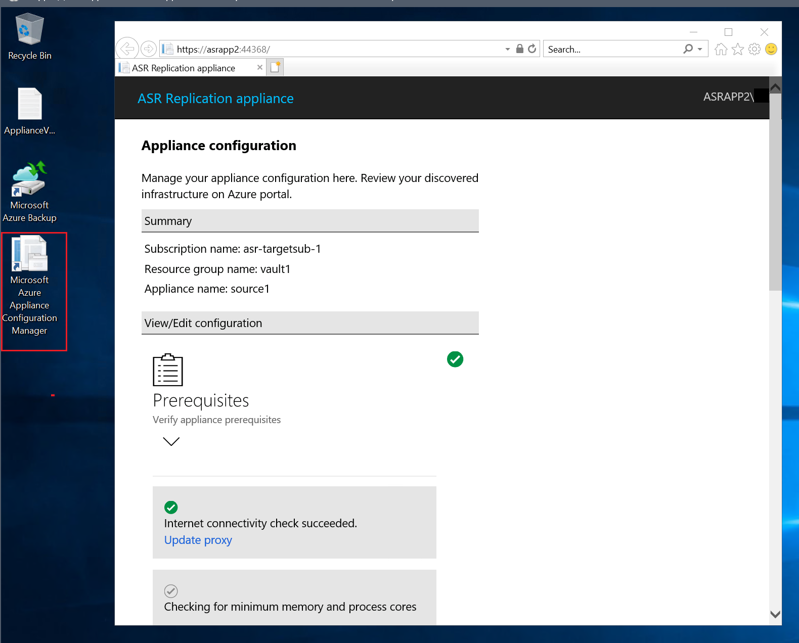Click the ASR Replication appliance header title
This screenshot has height=643, width=799.
[215, 99]
